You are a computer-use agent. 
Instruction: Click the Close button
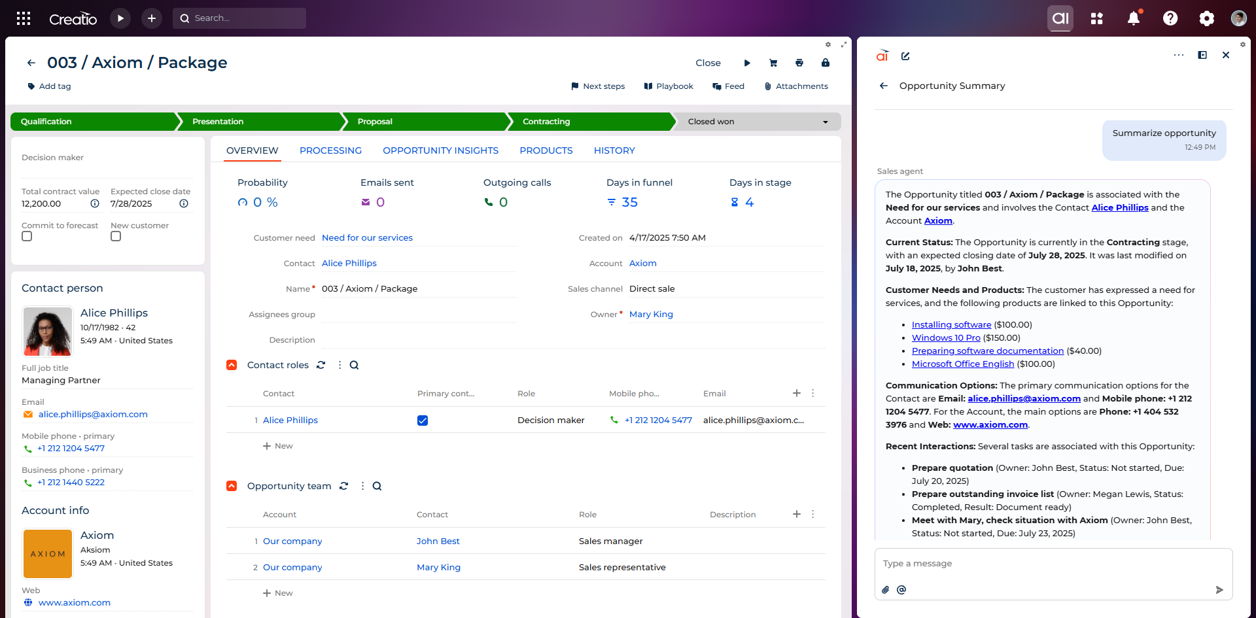click(x=708, y=63)
